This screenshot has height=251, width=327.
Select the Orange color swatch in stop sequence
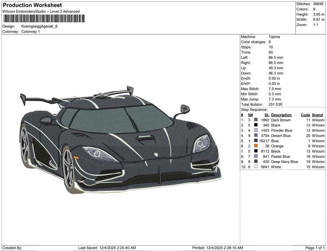coord(255,146)
